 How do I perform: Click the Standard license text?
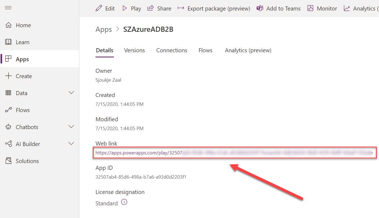pyautogui.click(x=107, y=203)
